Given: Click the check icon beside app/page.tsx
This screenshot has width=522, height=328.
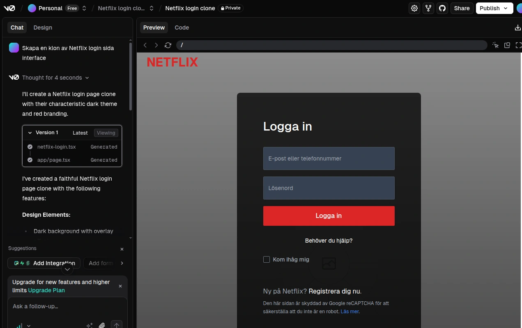Looking at the screenshot, I should pyautogui.click(x=30, y=160).
